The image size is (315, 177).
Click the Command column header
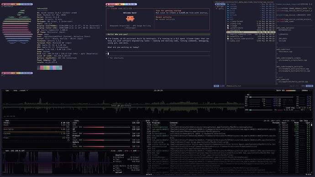coord(174,123)
